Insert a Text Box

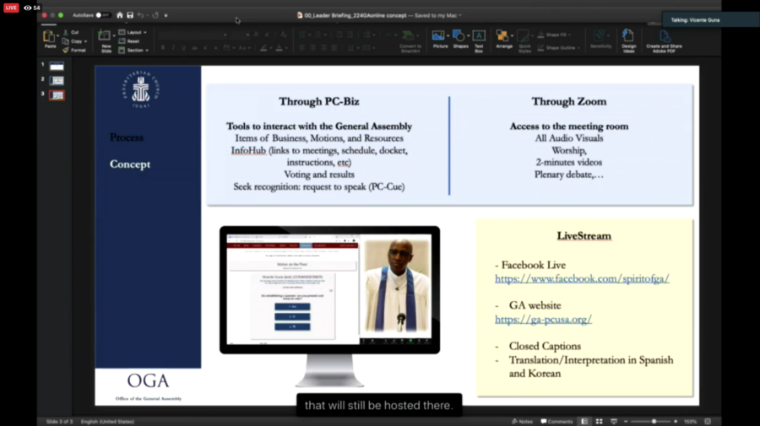[479, 38]
